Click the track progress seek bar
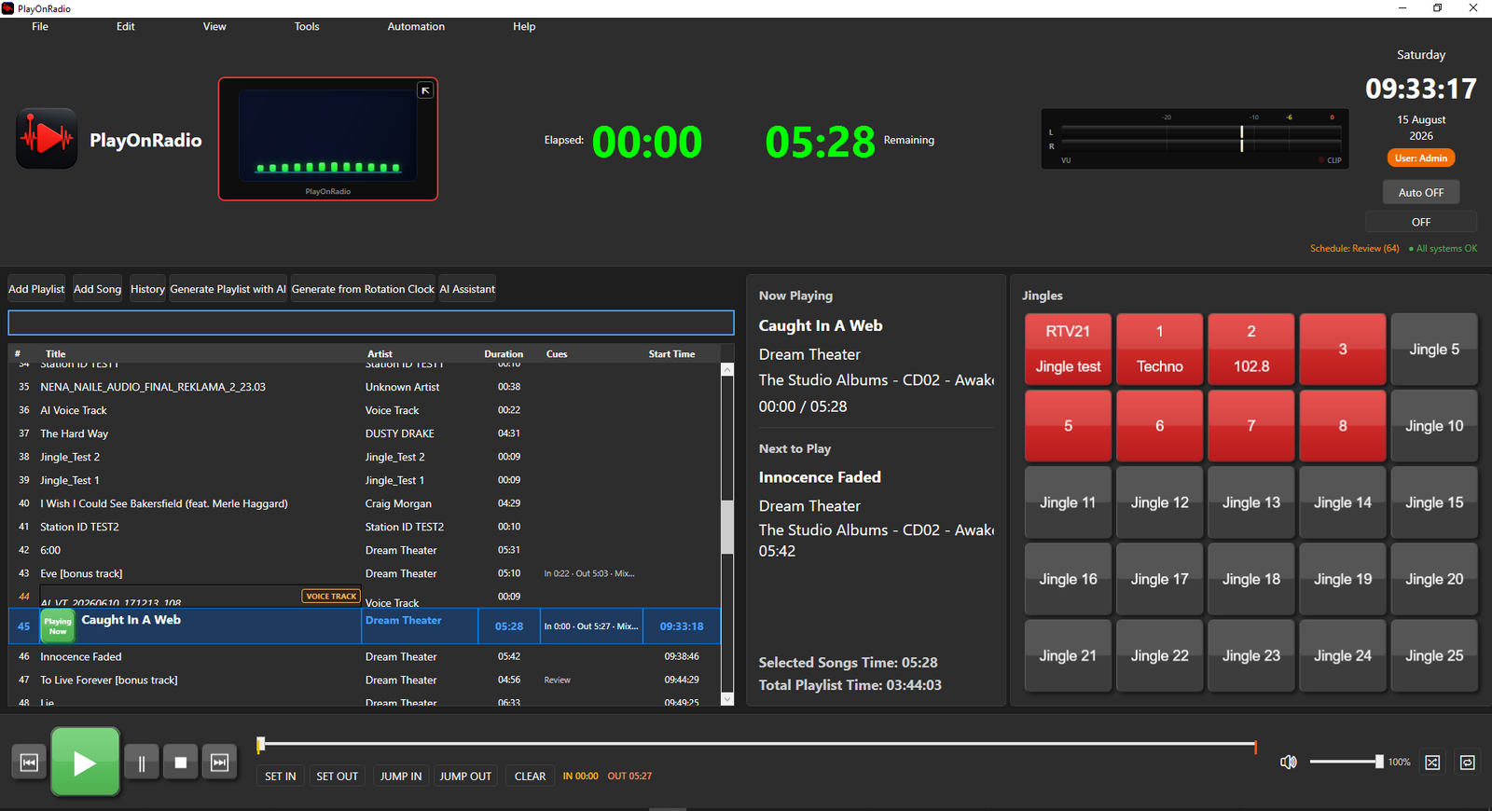 (x=758, y=744)
